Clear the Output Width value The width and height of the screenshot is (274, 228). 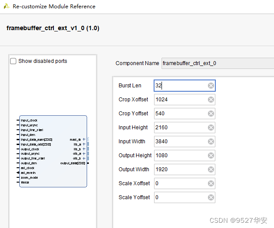pos(211,169)
